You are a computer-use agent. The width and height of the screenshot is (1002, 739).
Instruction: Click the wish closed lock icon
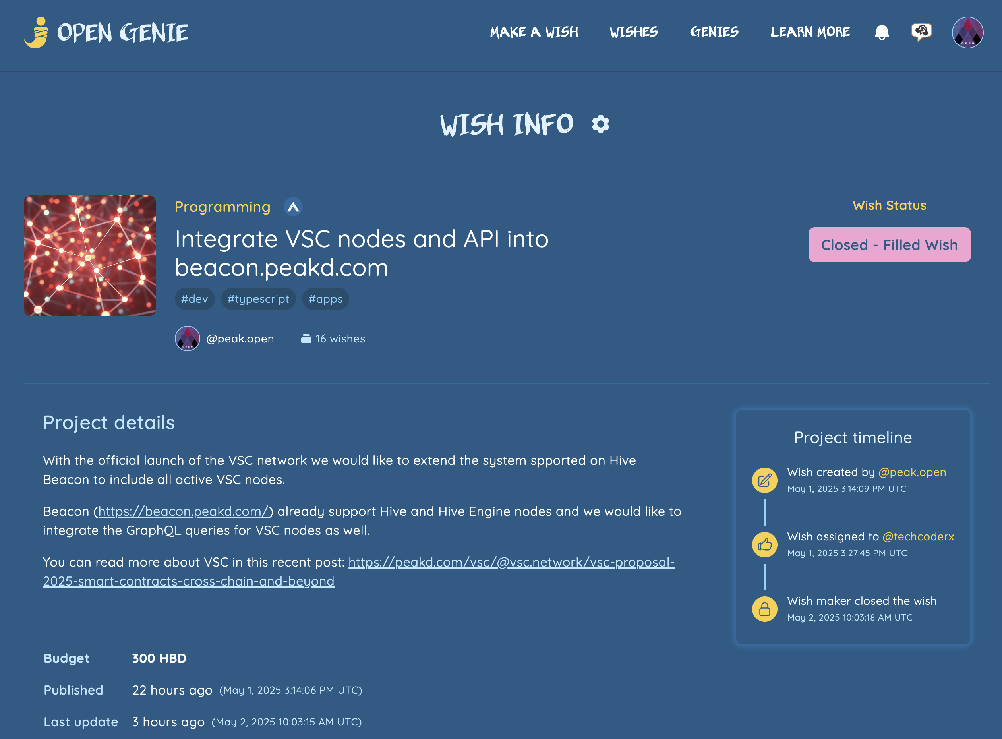click(765, 609)
